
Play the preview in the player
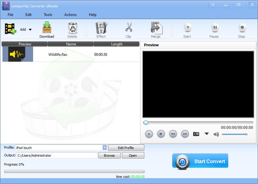[x=149, y=134]
